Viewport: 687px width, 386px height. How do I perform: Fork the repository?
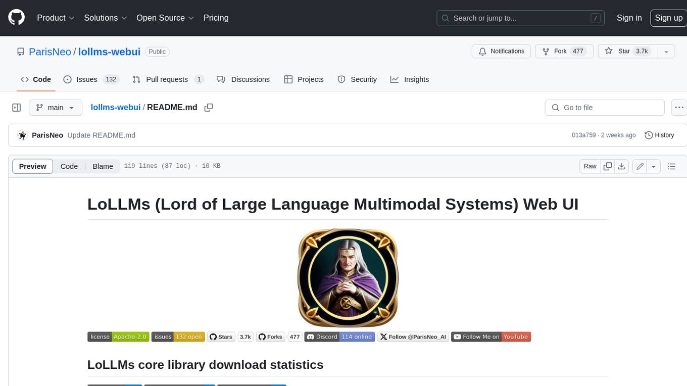click(x=564, y=52)
